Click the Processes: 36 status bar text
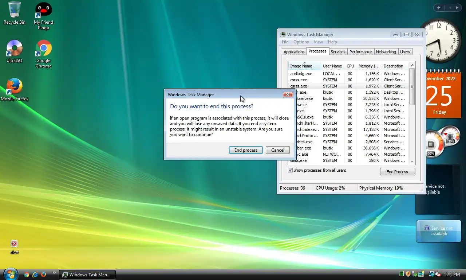This screenshot has width=466, height=280. (292, 188)
